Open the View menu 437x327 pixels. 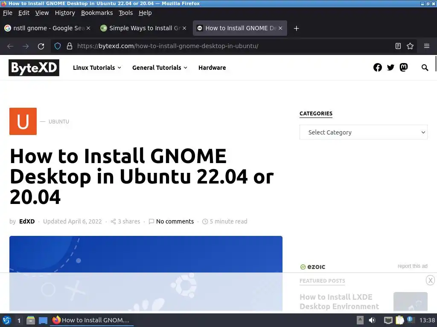[x=42, y=13]
